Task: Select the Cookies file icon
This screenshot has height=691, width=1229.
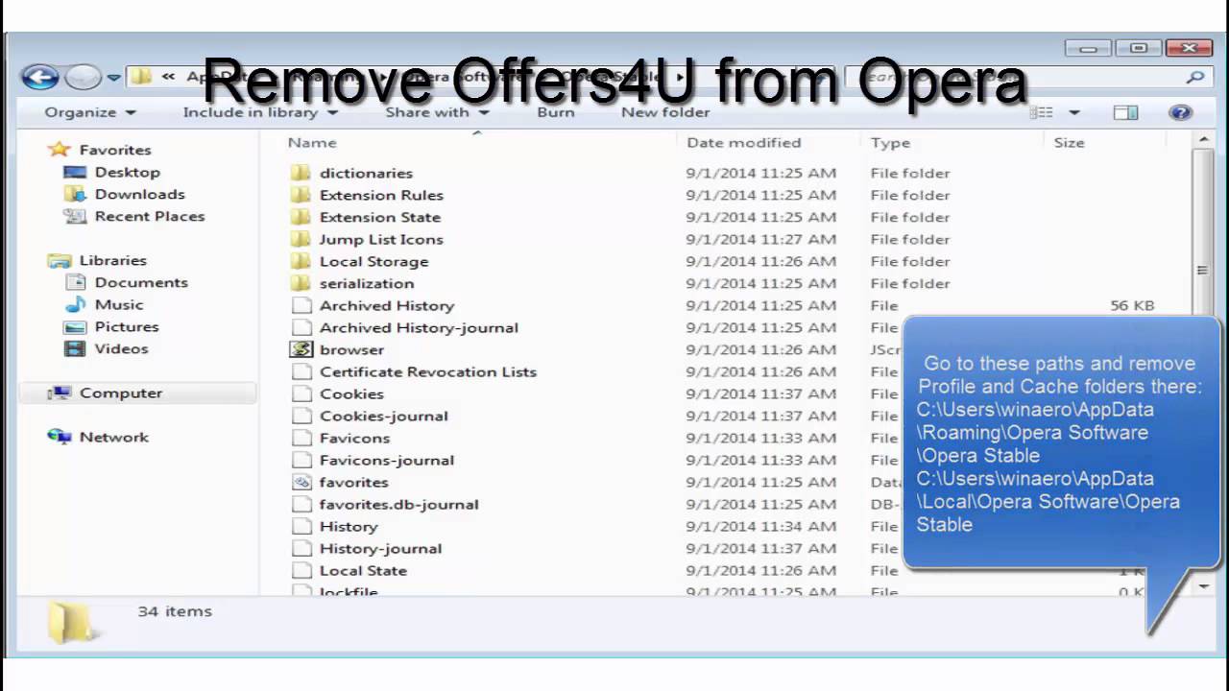Action: [x=301, y=393]
